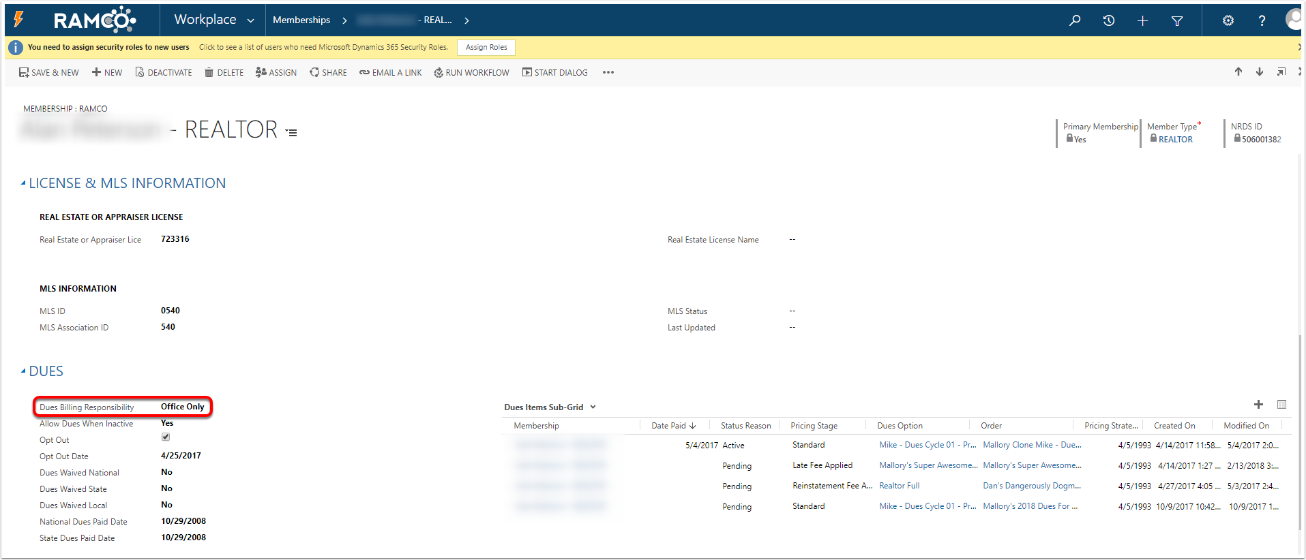Viewport: 1306px width, 560px height.
Task: Click Workplace menu label
Action: 205,20
